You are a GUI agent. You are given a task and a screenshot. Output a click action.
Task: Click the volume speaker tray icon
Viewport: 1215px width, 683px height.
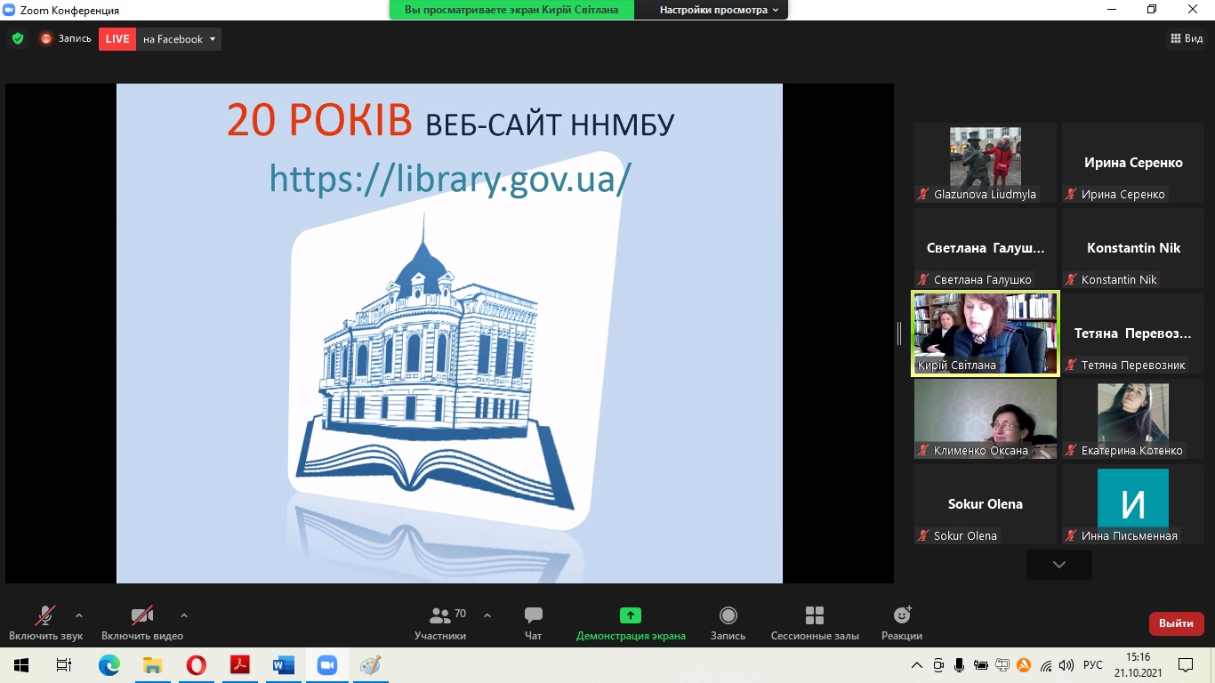[x=1066, y=665]
